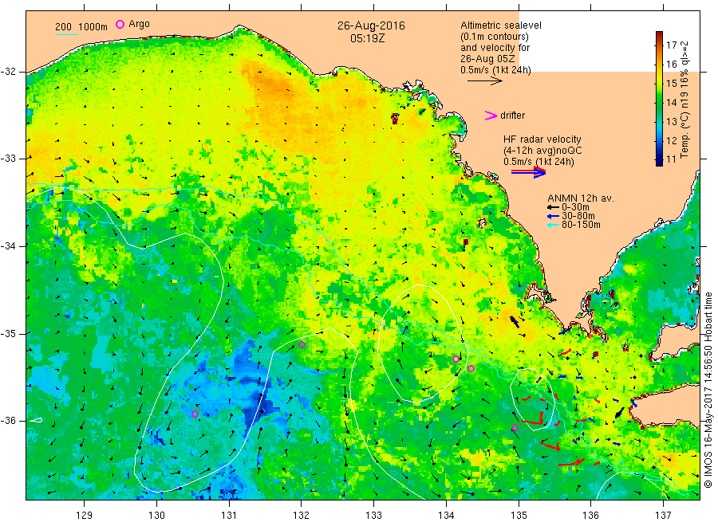
Task: Click the altimetric velocity black scale arrow
Action: coord(484,81)
